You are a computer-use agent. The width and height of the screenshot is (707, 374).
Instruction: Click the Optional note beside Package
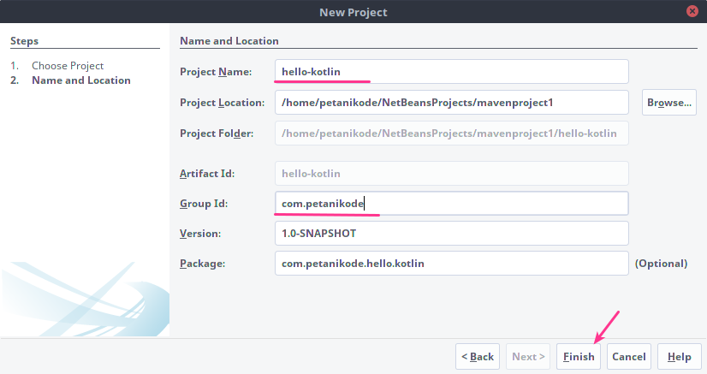[661, 264]
